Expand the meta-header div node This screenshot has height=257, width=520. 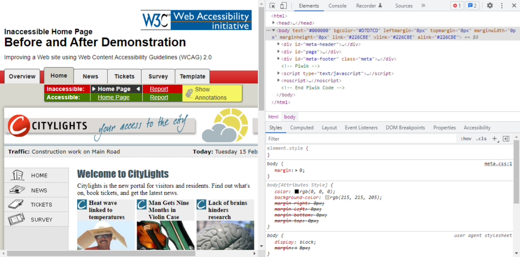(x=279, y=44)
